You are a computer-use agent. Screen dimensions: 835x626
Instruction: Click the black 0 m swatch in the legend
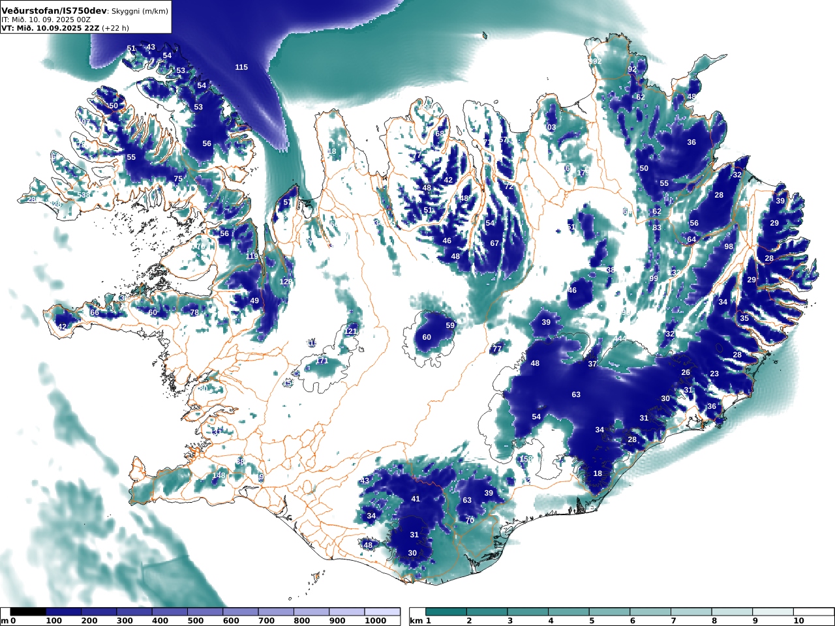[x=28, y=612]
